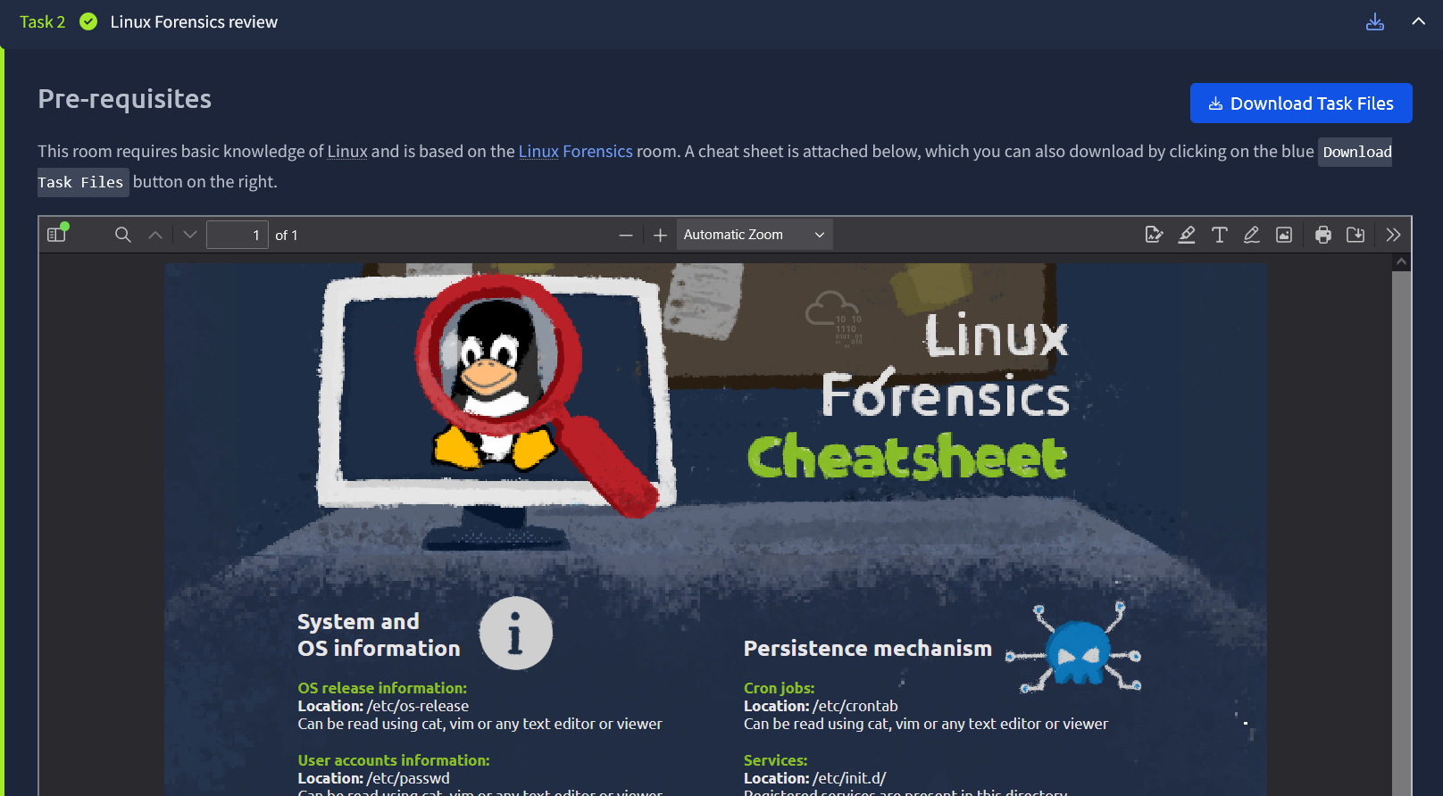Click the 'User accounts information:' heading

click(x=394, y=760)
